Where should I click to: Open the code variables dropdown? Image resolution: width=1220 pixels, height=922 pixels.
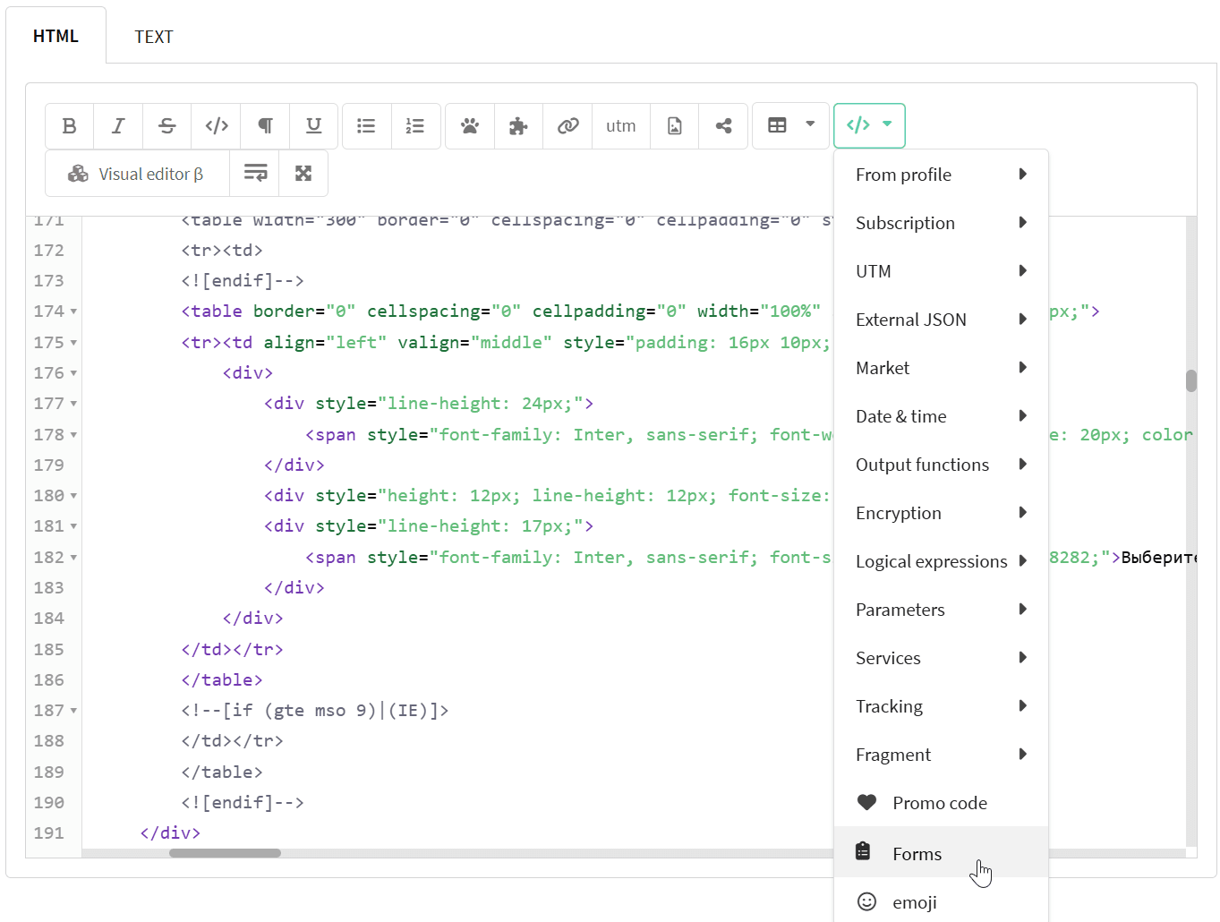[869, 125]
